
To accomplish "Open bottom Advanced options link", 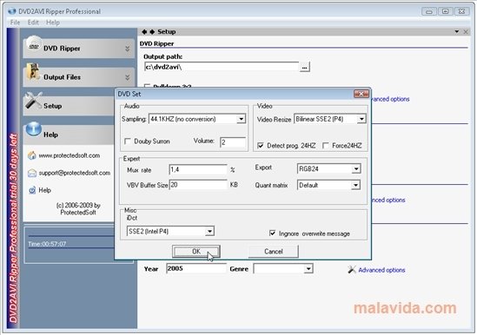I will (381, 270).
